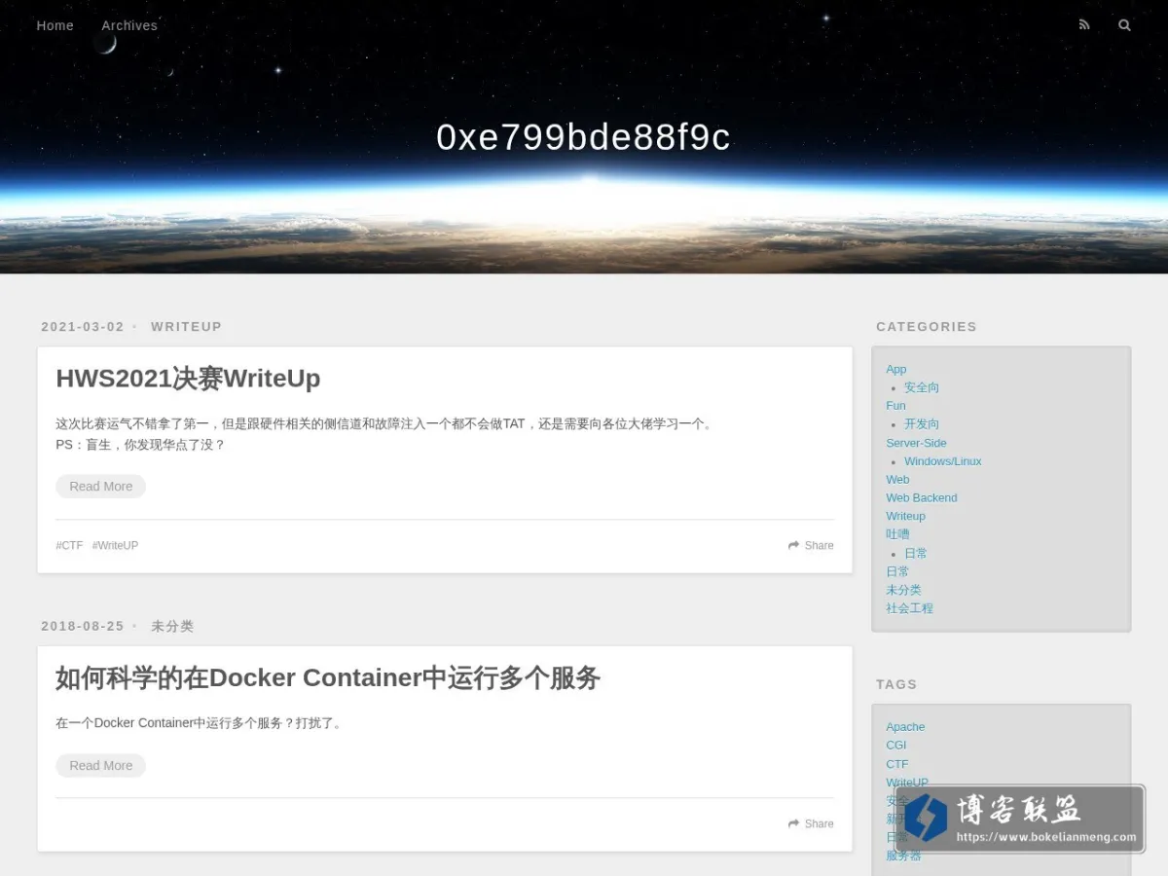1168x876 pixels.
Task: Select the 服务器 tag
Action: point(903,856)
